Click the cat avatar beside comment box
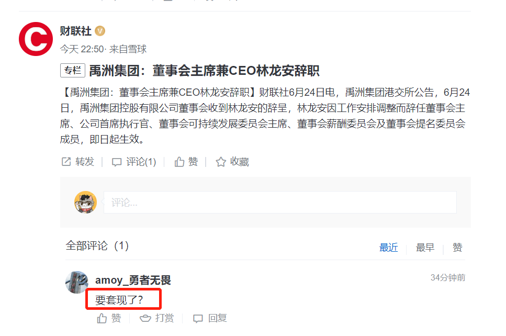The image size is (506, 336). click(x=85, y=203)
